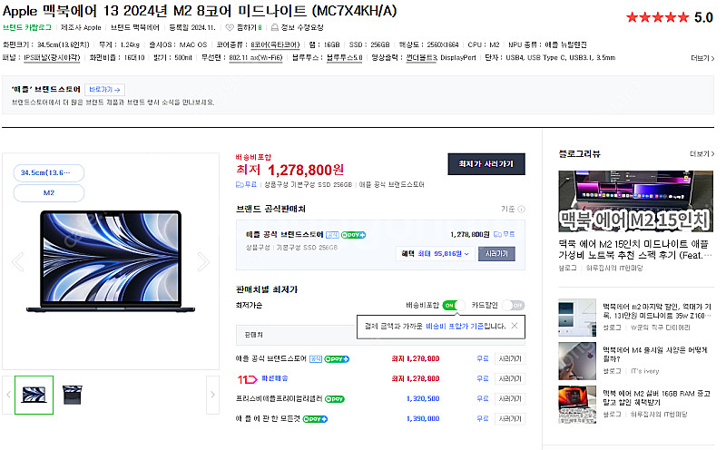Click the thumbnail of the M2 실버 16GB blog post

point(577,405)
